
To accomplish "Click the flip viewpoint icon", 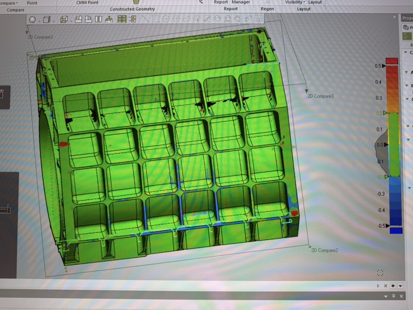I will (x=98, y=19).
